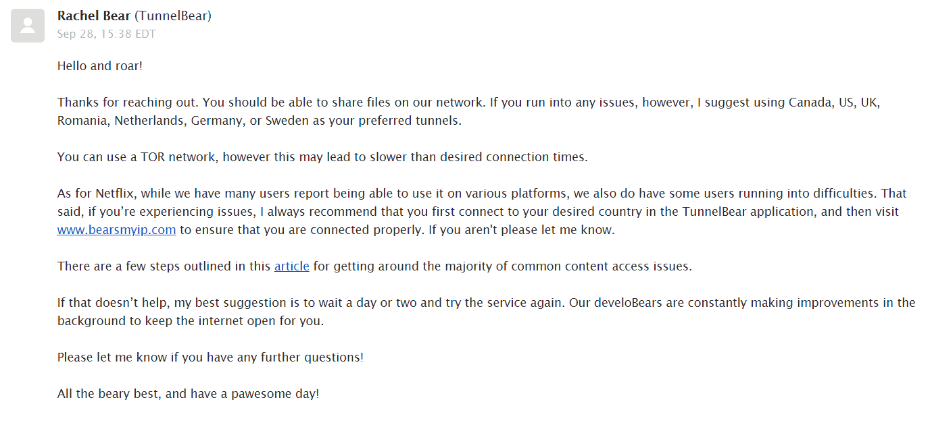Click the 'any further questions!' sentence
This screenshot has width=930, height=431.
(296, 357)
